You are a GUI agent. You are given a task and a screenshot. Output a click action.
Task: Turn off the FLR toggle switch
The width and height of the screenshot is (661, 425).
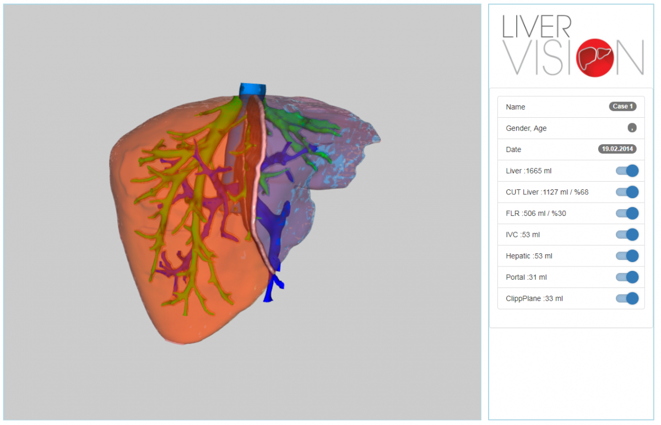pos(627,214)
